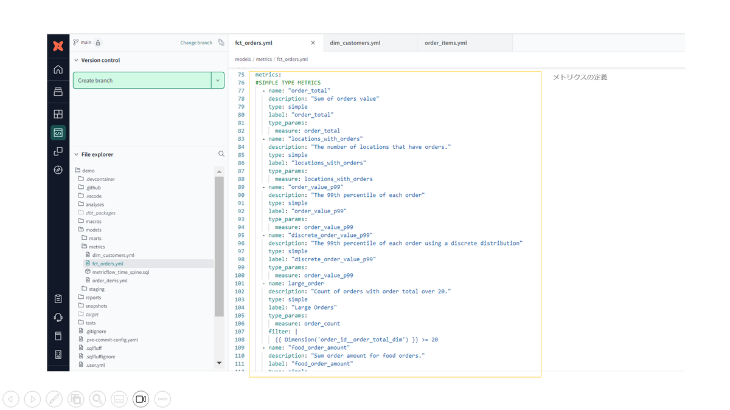Collapse the Version control section

(76, 60)
